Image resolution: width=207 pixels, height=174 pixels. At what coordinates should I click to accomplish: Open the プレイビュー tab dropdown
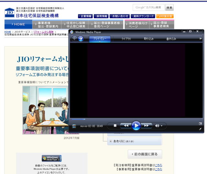click(100, 42)
